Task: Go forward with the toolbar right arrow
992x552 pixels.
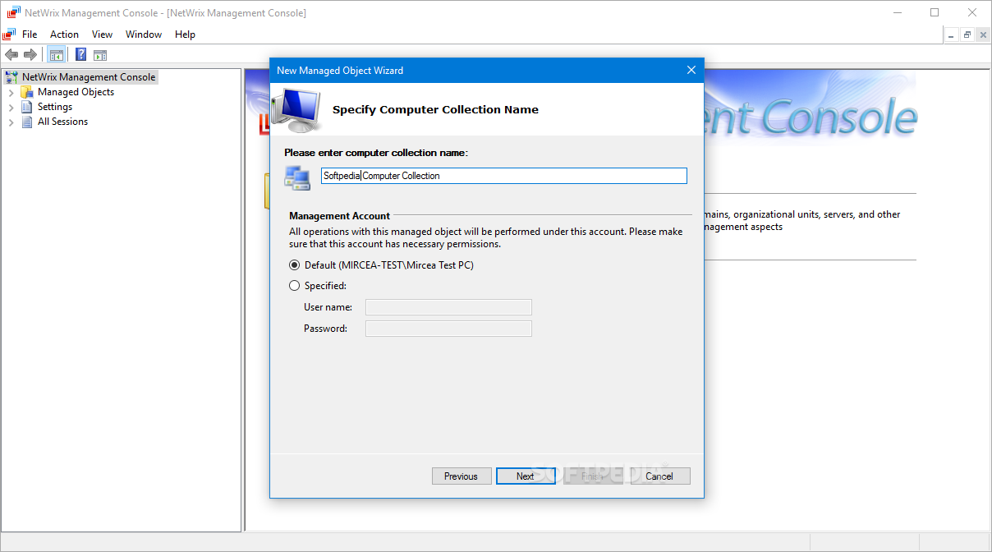Action: [30, 55]
